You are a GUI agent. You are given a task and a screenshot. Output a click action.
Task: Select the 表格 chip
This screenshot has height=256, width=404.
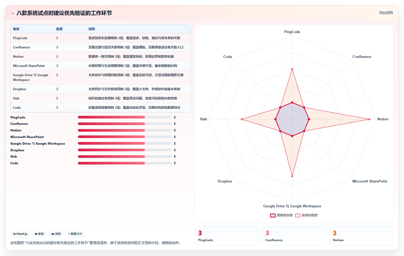click(x=39, y=234)
